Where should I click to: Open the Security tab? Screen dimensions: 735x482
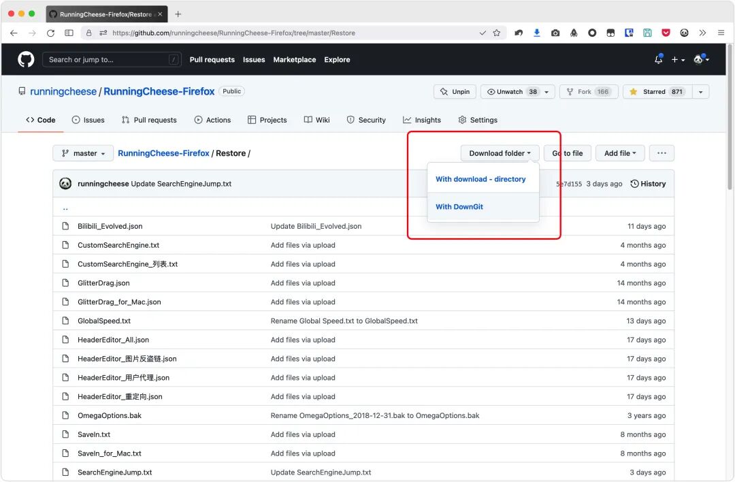(366, 120)
